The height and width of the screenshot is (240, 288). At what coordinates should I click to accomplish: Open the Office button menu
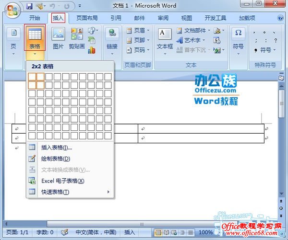click(x=12, y=10)
